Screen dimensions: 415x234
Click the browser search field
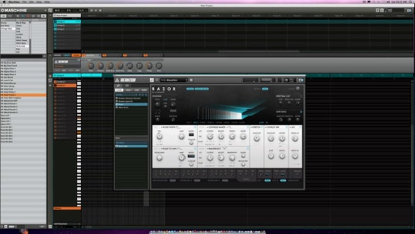coord(21,56)
